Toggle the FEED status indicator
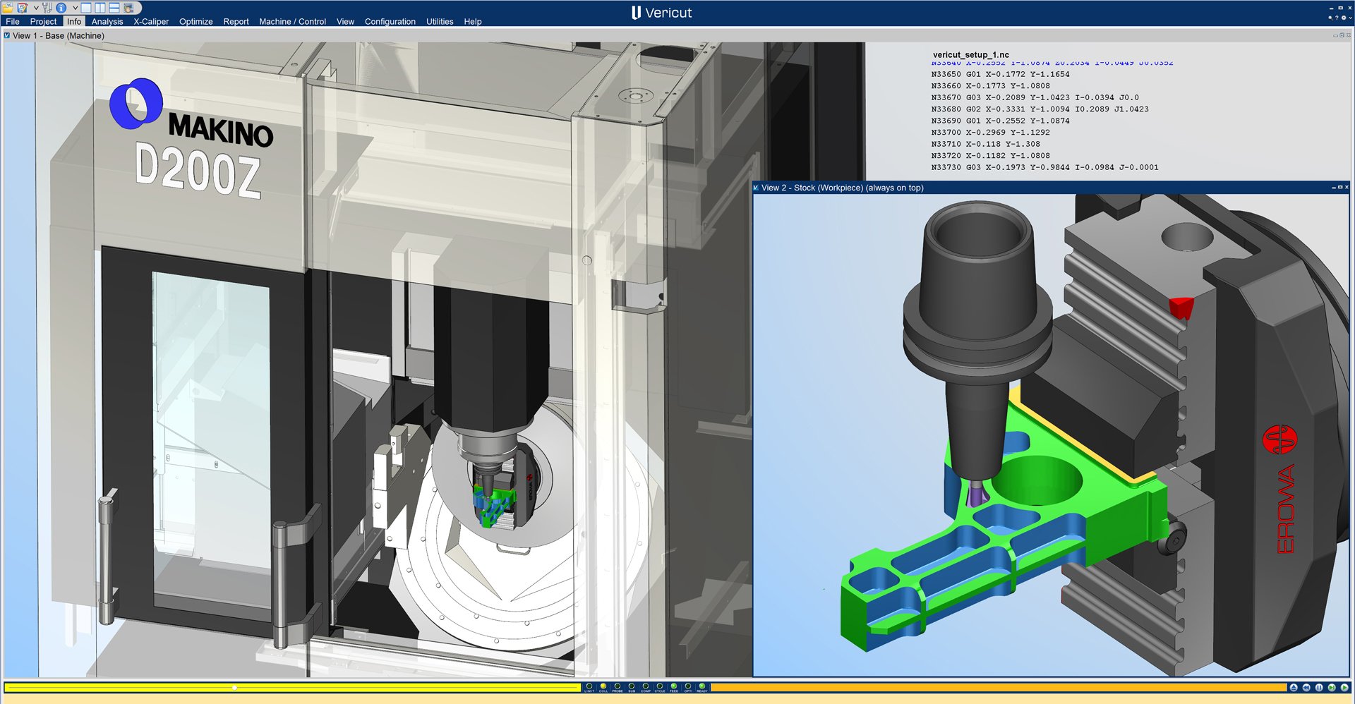 pos(674,686)
